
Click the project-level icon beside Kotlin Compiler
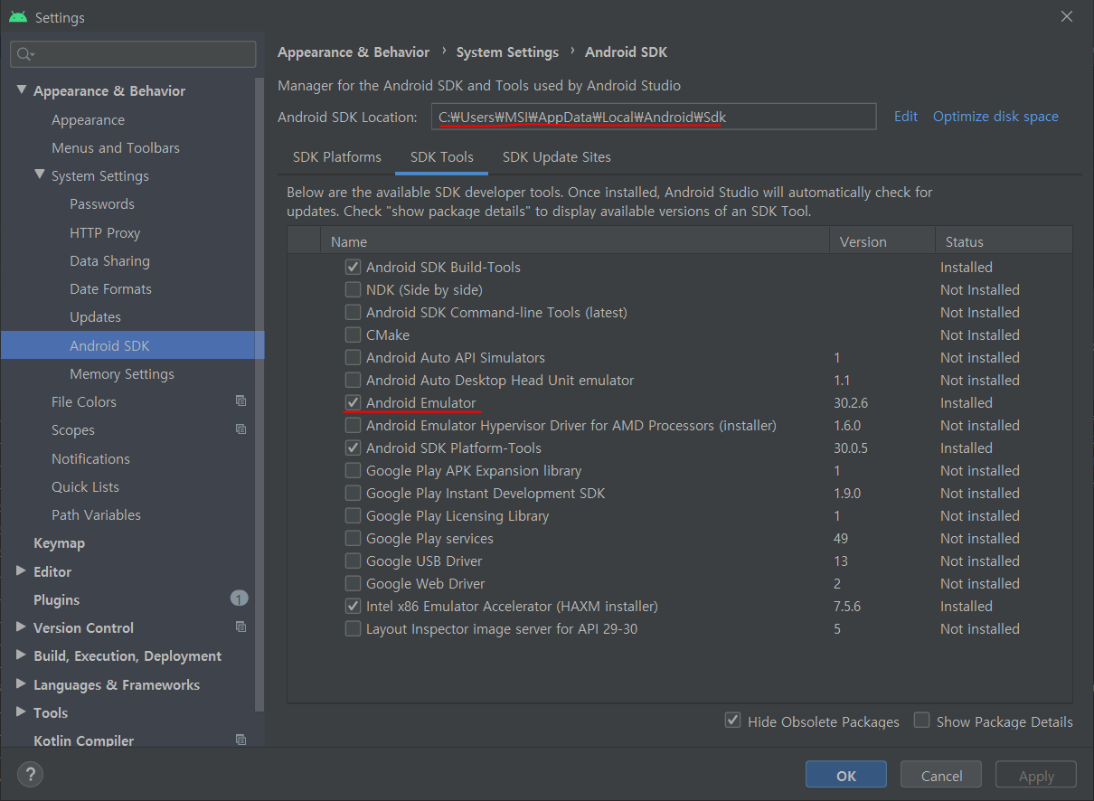(x=240, y=740)
